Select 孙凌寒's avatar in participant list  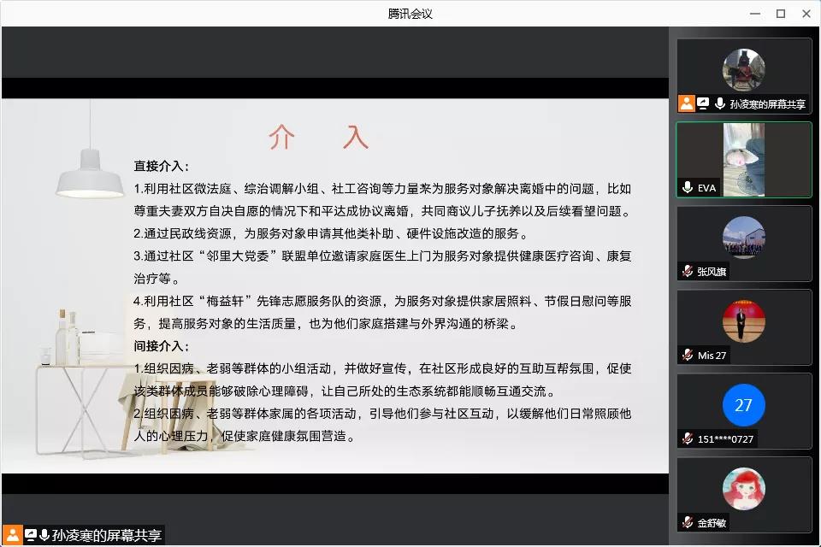click(743, 70)
